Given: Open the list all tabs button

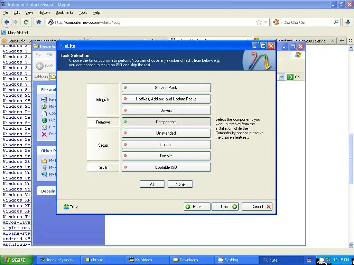Looking at the screenshot, I should coord(351,41).
